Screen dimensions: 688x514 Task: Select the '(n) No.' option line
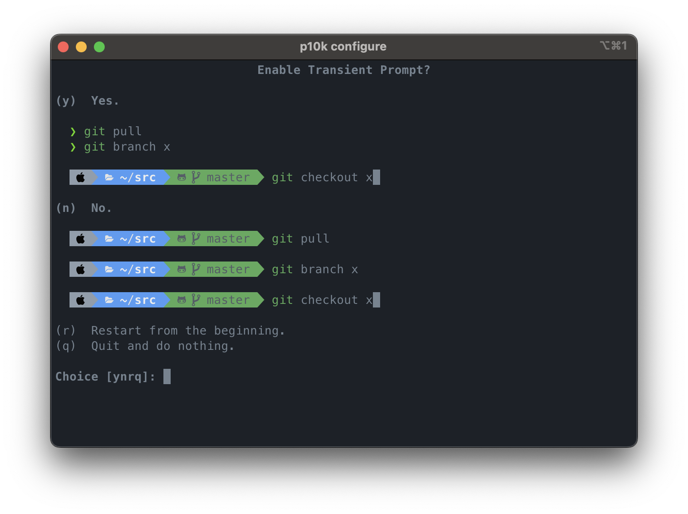point(84,208)
